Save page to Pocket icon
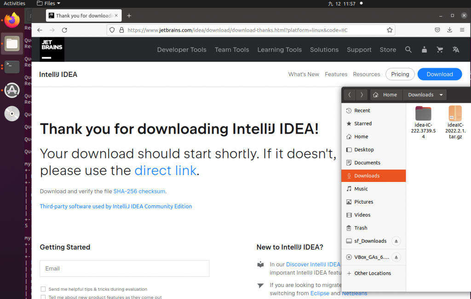This screenshot has height=299, width=471. (437, 30)
